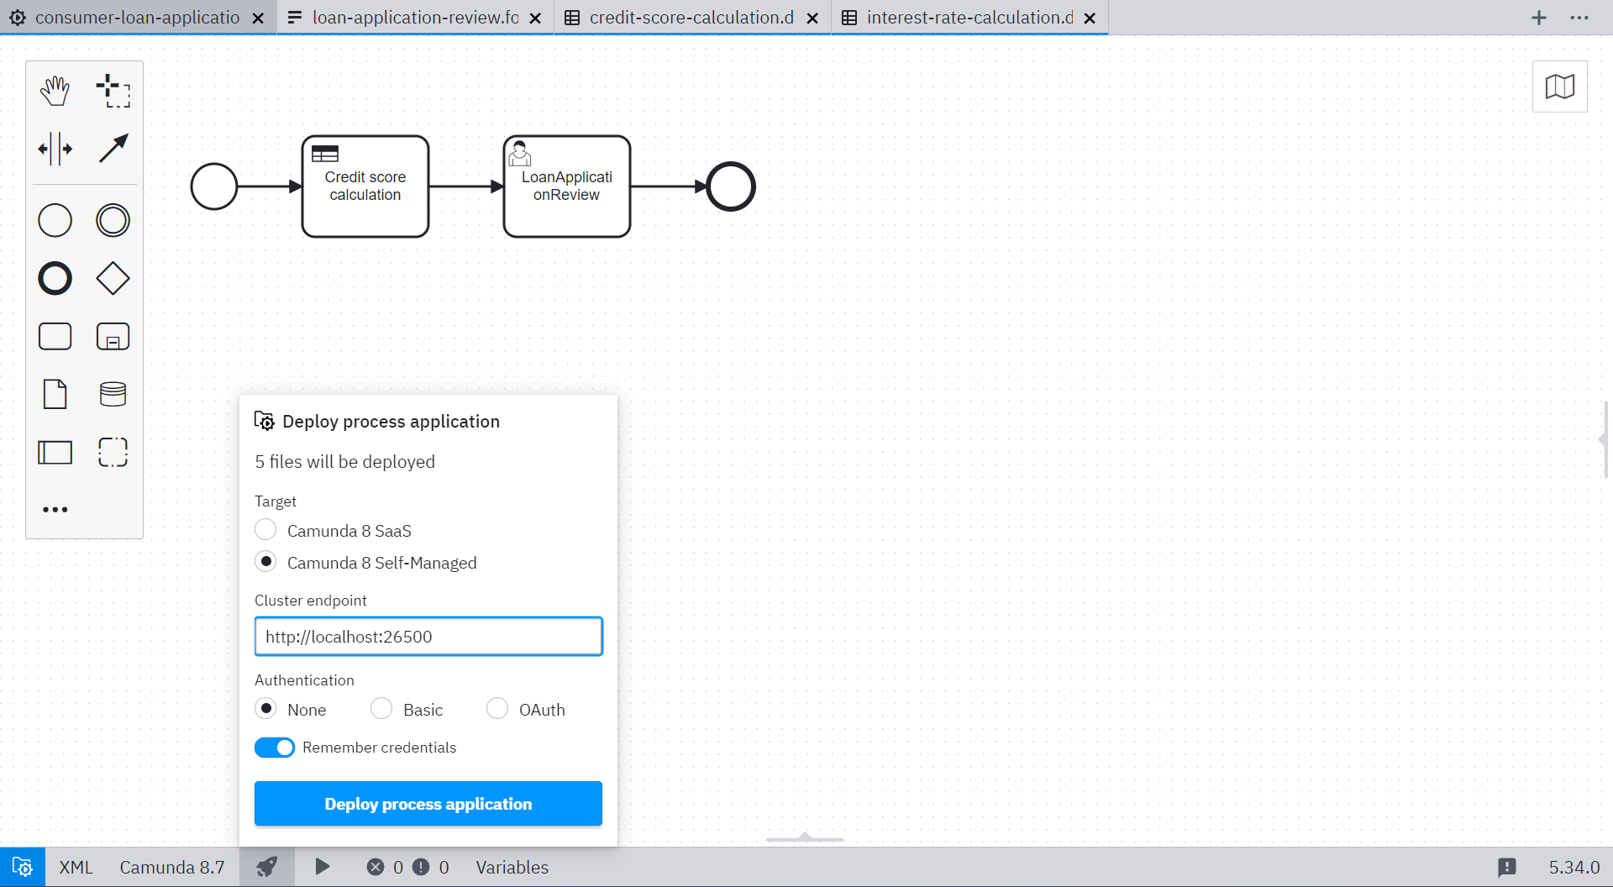Viewport: 1613px width, 887px height.
Task: Disable the Remember credentials toggle
Action: click(274, 747)
